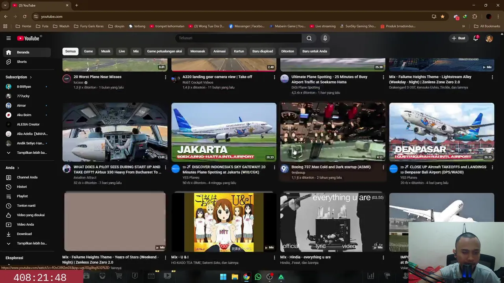Bookmark page with star icon
Image resolution: width=504 pixels, height=283 pixels.
pos(443,17)
